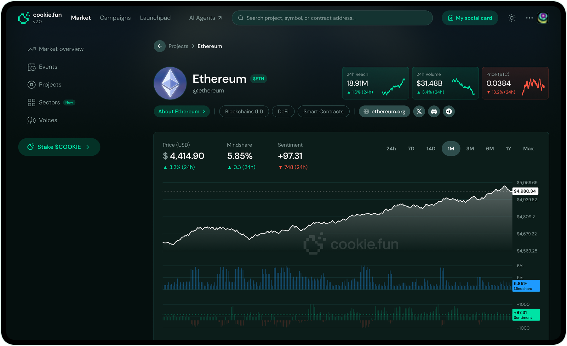Click the Sentiment +97.31 value
The image size is (567, 346).
click(x=290, y=156)
